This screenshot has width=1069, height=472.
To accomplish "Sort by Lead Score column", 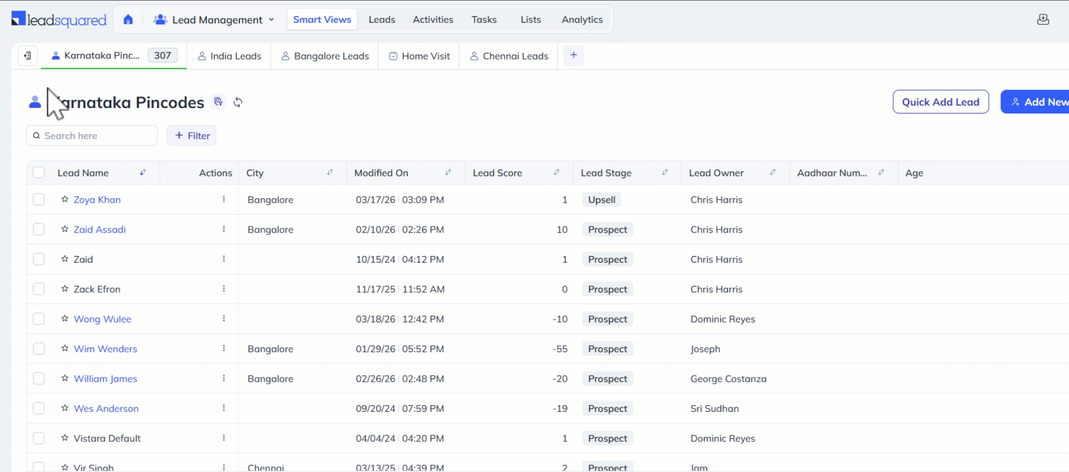I will pyautogui.click(x=556, y=173).
